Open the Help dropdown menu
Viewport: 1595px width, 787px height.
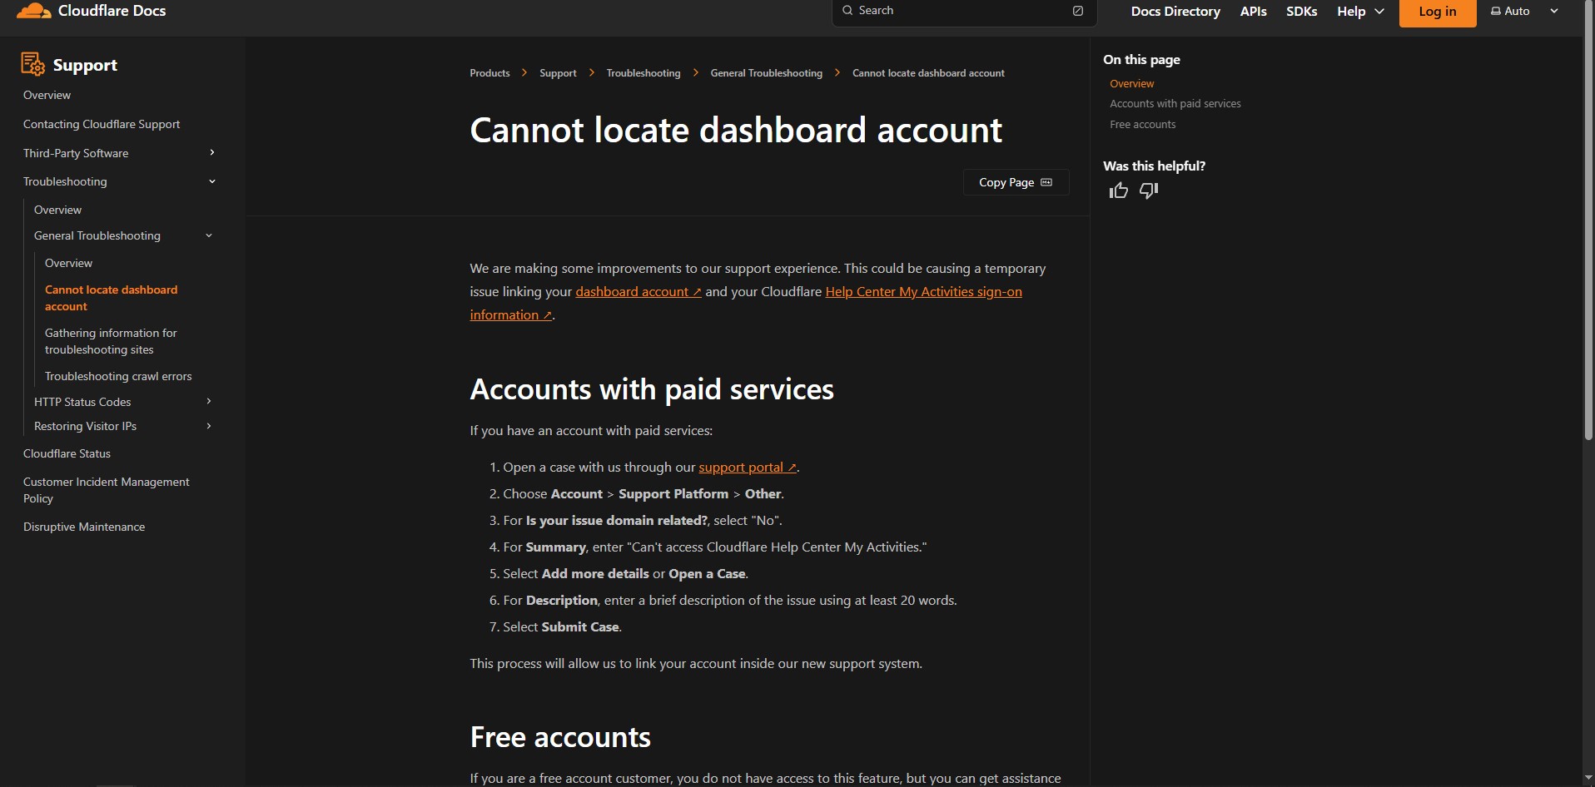coord(1360,12)
